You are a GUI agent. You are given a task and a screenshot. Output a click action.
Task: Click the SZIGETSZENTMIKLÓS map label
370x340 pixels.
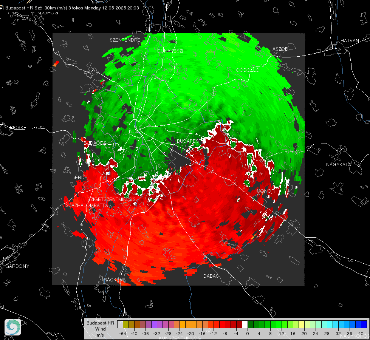point(111,199)
